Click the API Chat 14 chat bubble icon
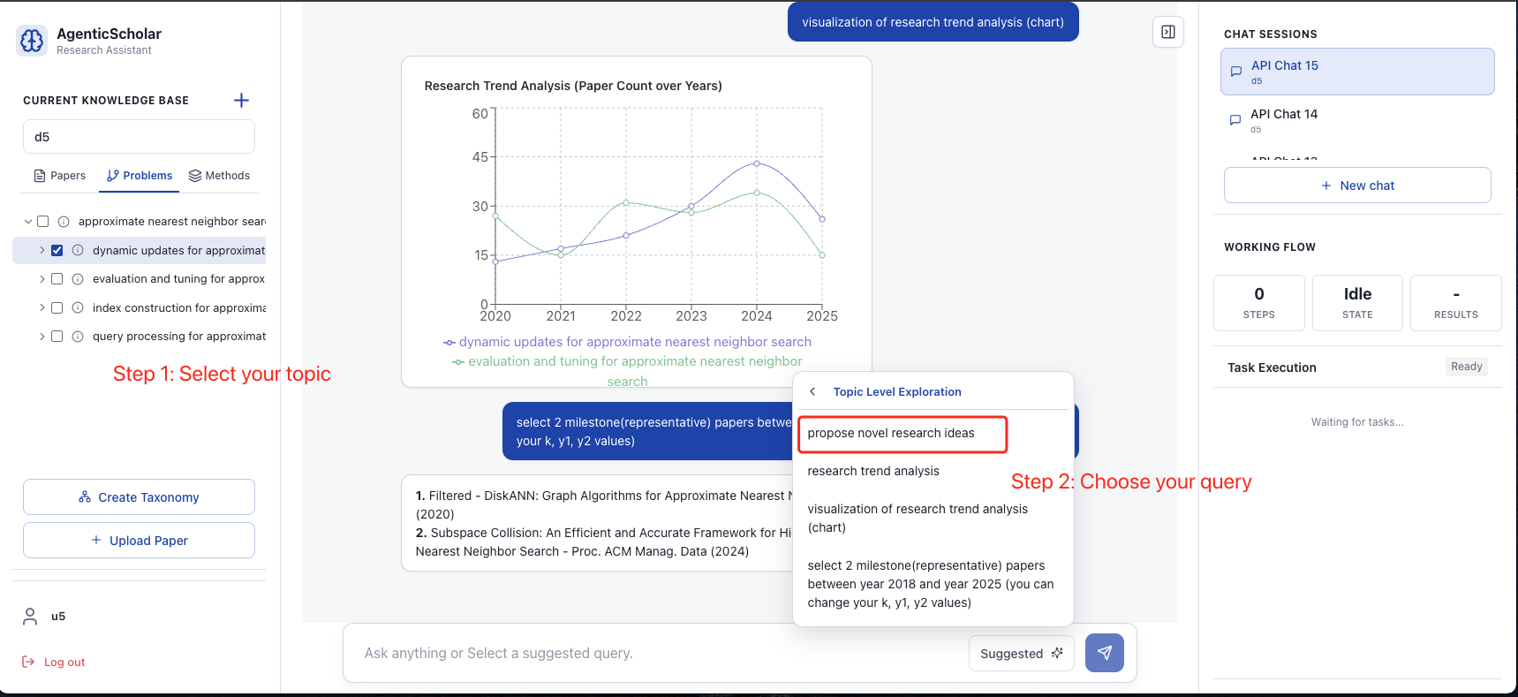The image size is (1518, 697). pos(1235,120)
